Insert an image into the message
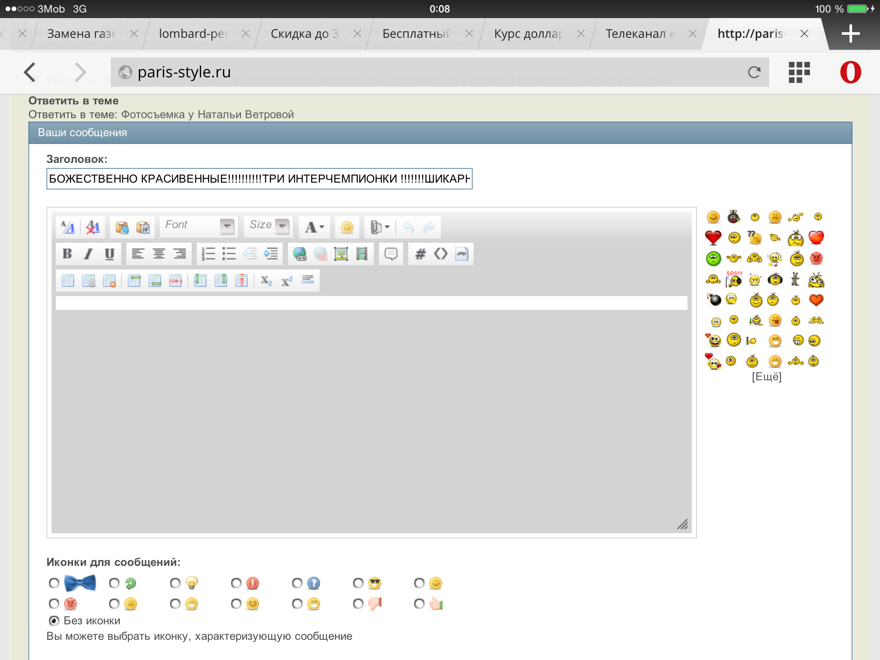 [x=341, y=254]
